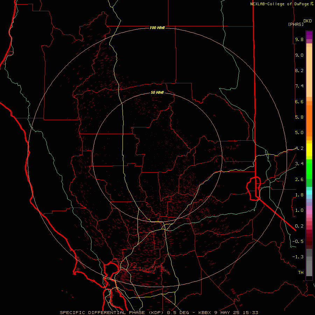Image resolution: width=315 pixels, height=315 pixels.
Task: Click the DKD legend header
Action: tap(307, 21)
